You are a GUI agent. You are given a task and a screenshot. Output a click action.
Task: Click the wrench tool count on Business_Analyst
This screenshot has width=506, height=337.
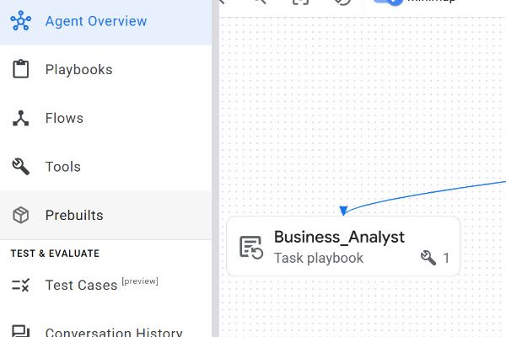tap(434, 258)
